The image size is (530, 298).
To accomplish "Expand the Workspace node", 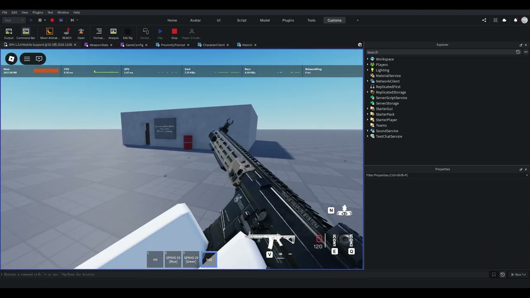I will coord(368,59).
